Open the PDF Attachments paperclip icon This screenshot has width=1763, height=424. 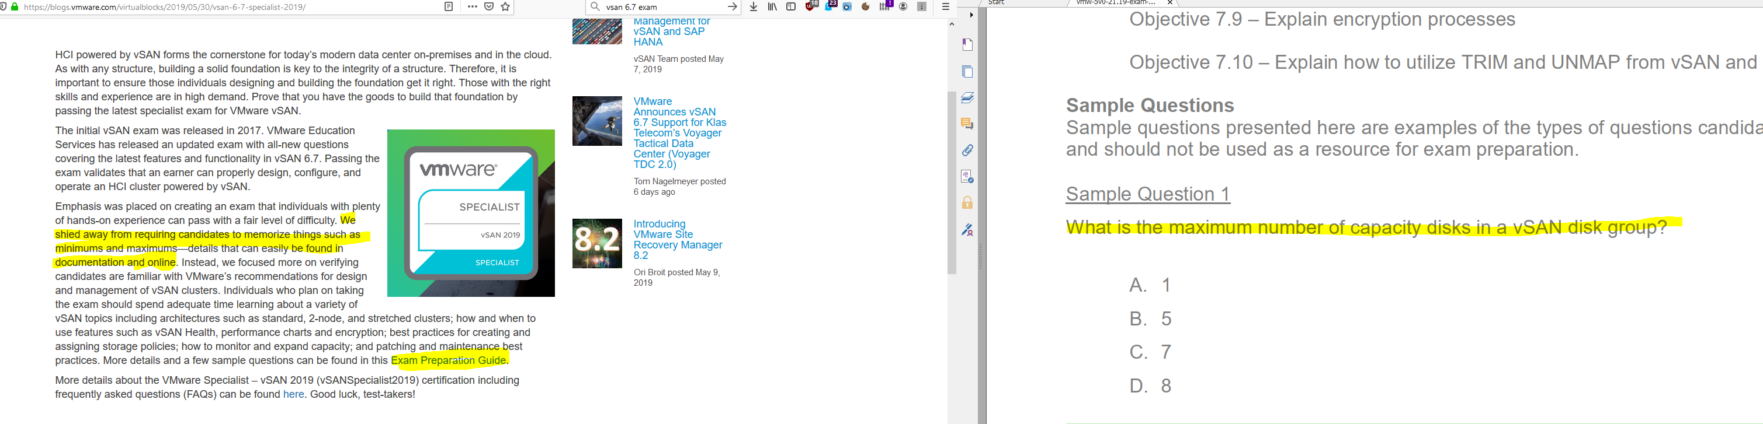click(x=967, y=150)
